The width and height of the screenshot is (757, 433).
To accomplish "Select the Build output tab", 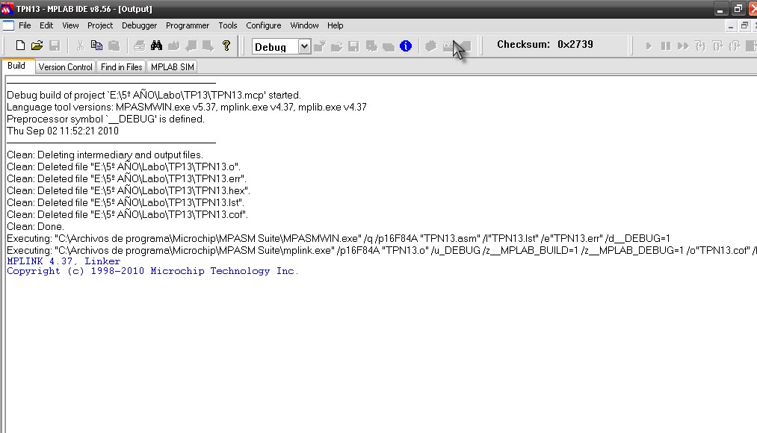I will point(16,66).
